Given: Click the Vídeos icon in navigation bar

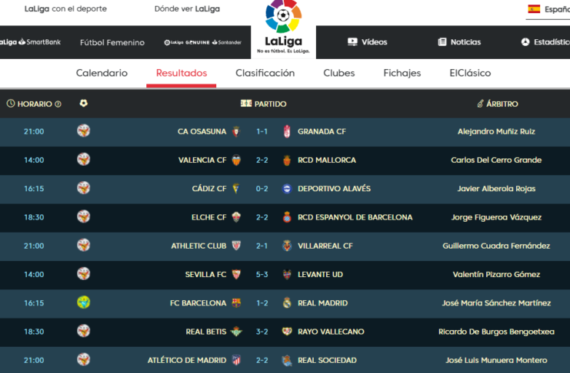Looking at the screenshot, I should click(x=352, y=42).
